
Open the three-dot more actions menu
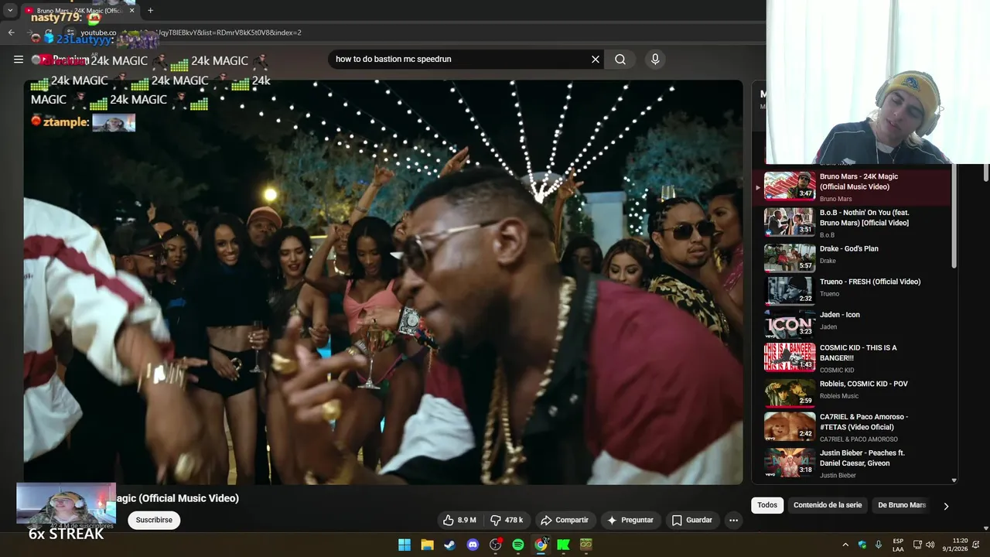(733, 520)
